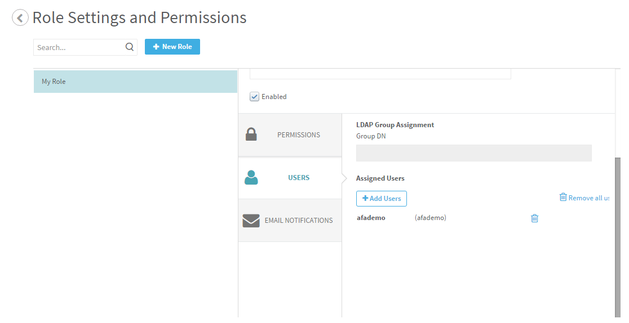The height and width of the screenshot is (323, 629).
Task: Click the search magnifier icon
Action: [130, 47]
